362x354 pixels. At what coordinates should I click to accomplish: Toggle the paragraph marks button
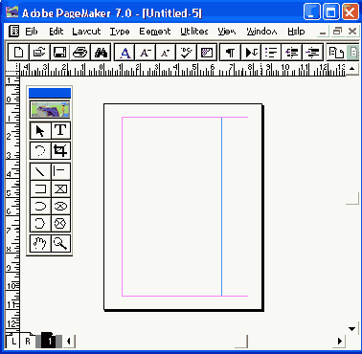point(230,53)
